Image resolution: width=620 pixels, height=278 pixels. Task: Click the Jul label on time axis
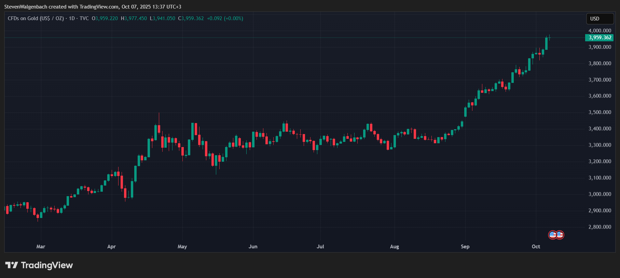coord(320,247)
